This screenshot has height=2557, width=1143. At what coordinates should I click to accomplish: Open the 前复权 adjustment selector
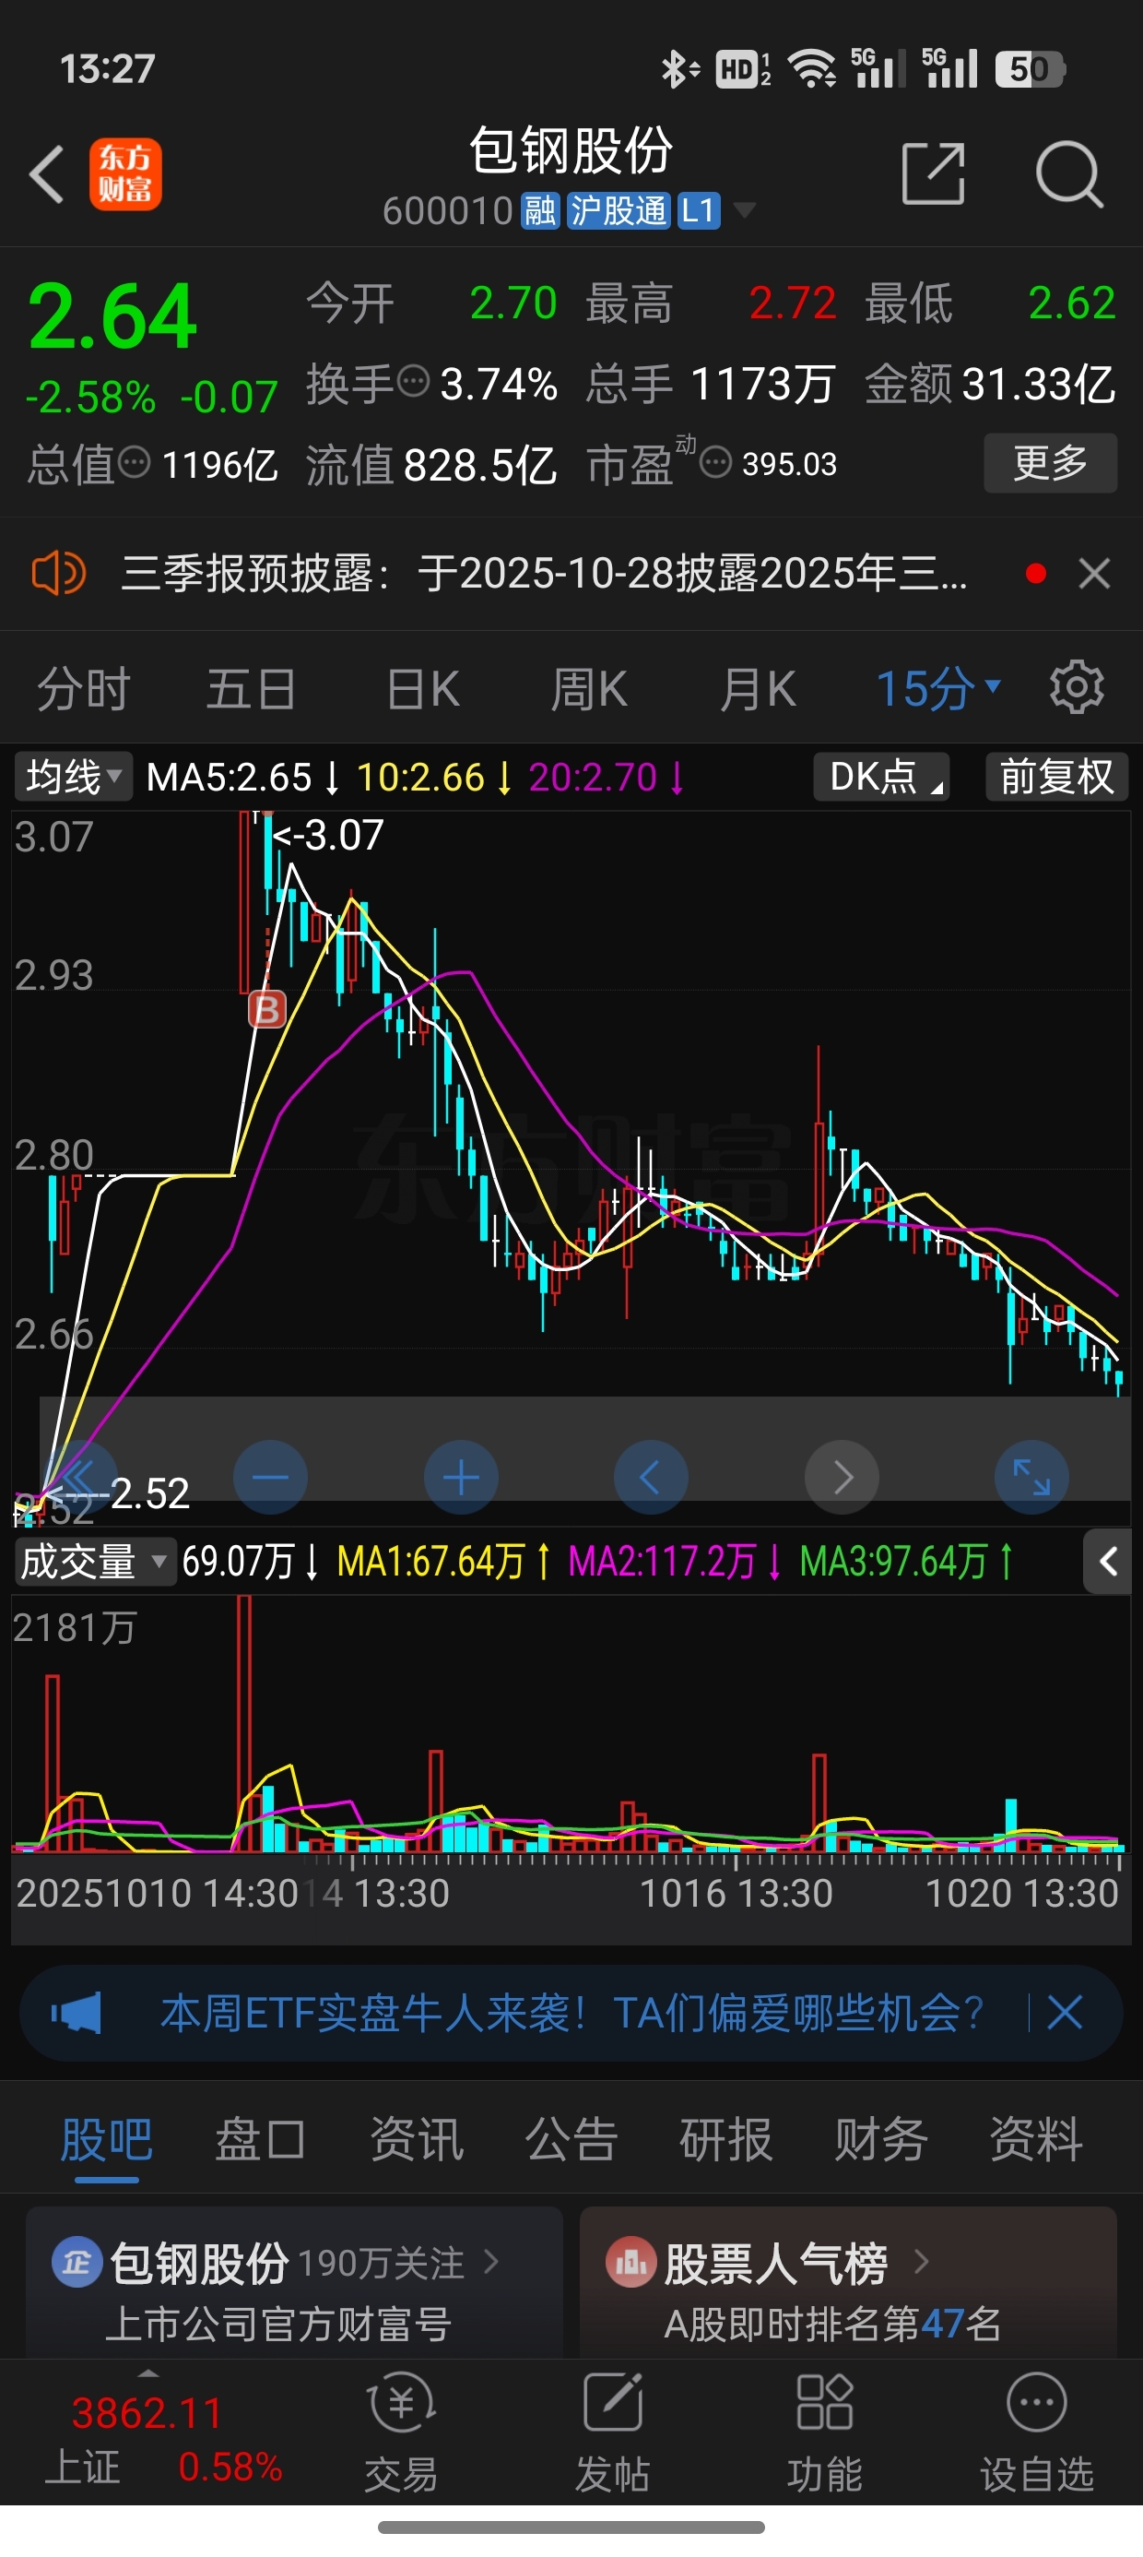pos(1056,777)
